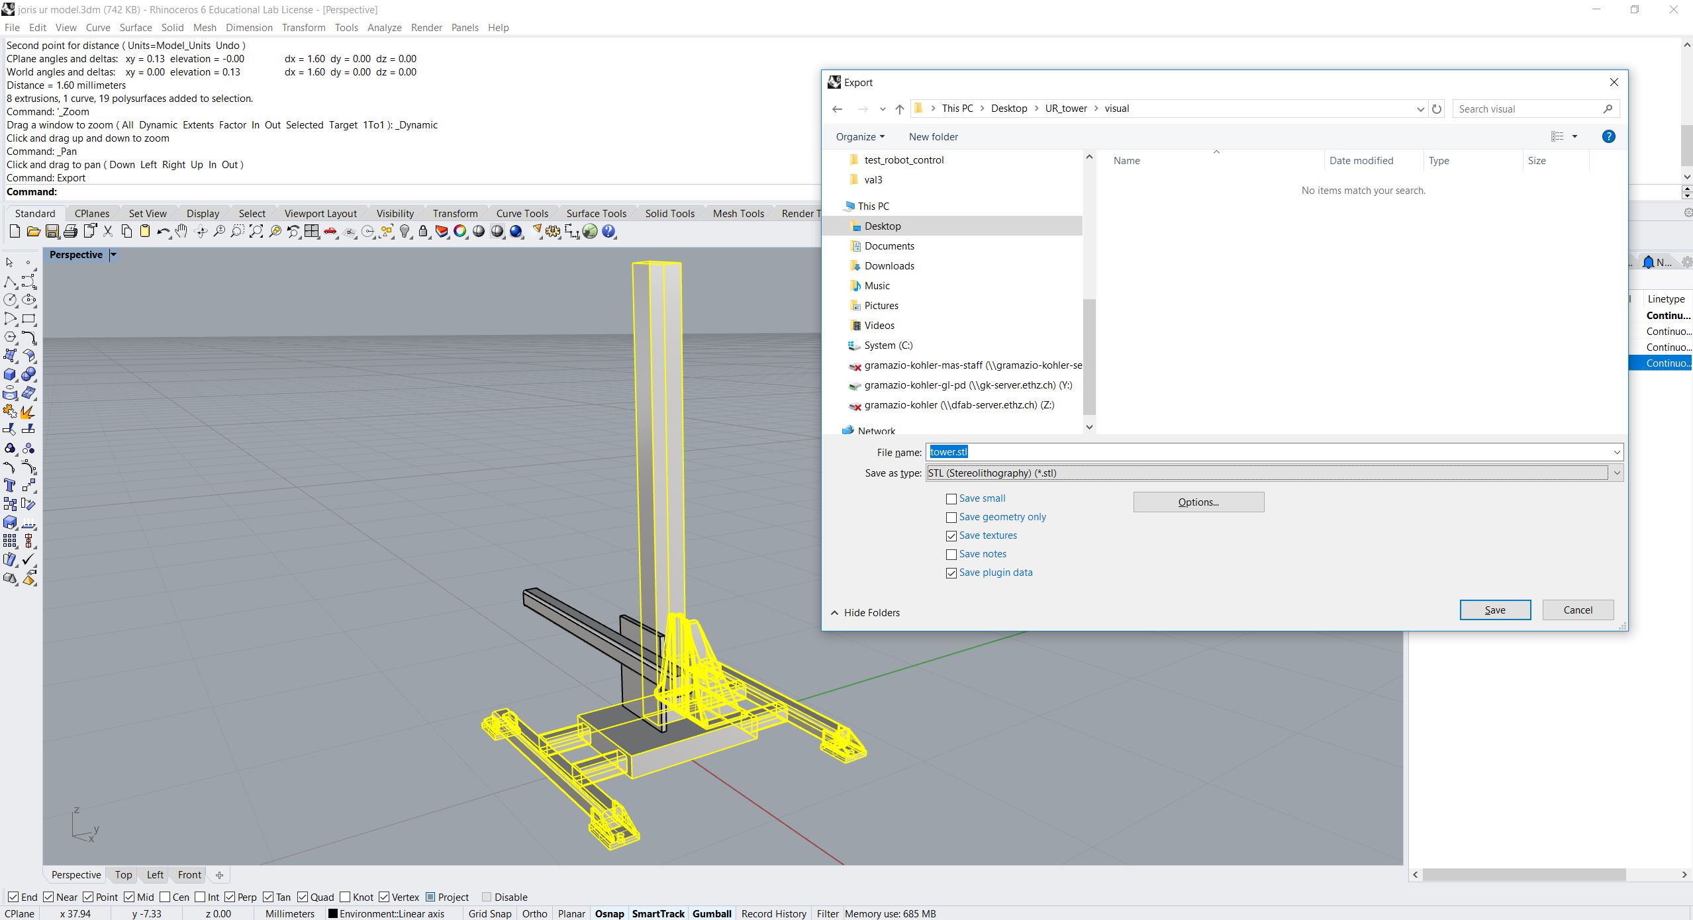Switch to the Solid Tools tab
The image size is (1693, 920).
point(669,213)
